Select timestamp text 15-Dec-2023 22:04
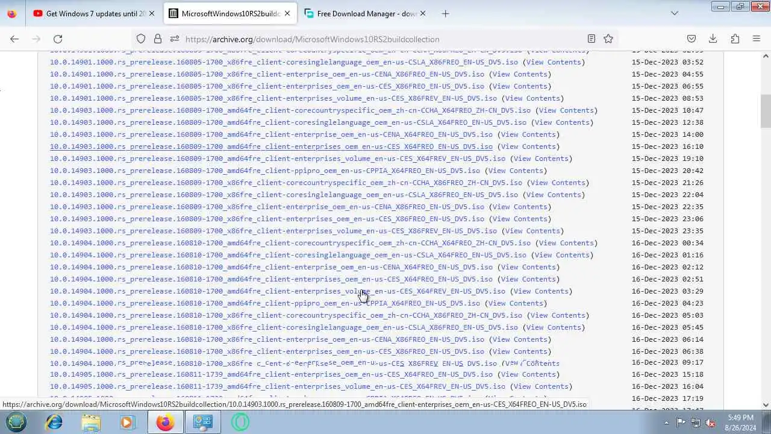 tap(667, 195)
